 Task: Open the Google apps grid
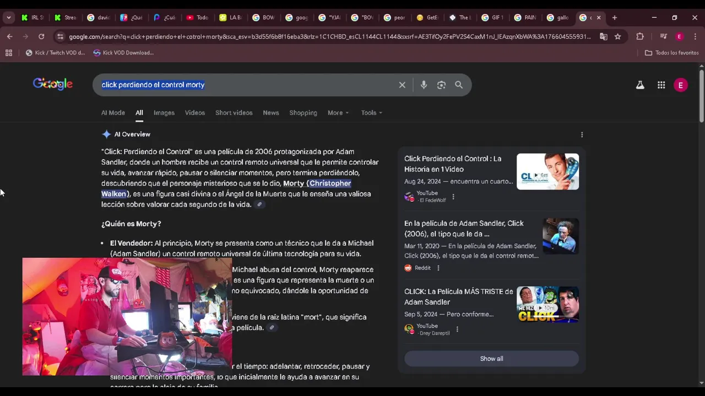661,85
